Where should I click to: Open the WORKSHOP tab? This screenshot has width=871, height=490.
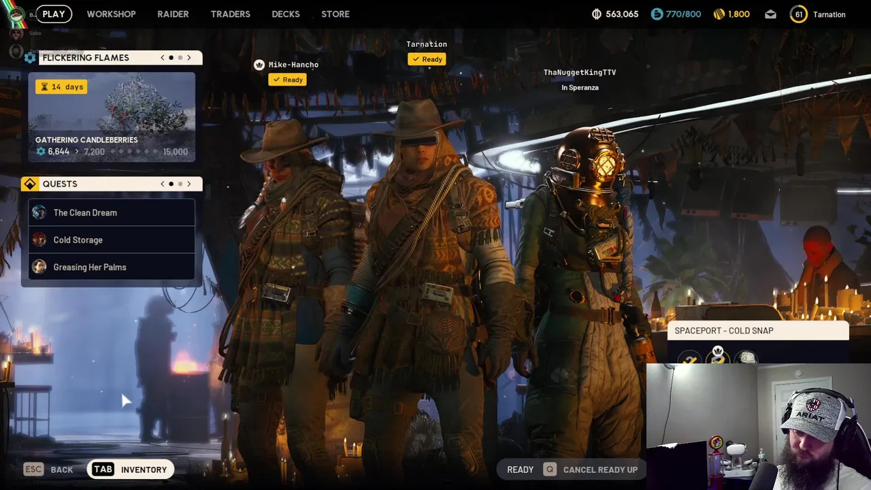pyautogui.click(x=111, y=14)
